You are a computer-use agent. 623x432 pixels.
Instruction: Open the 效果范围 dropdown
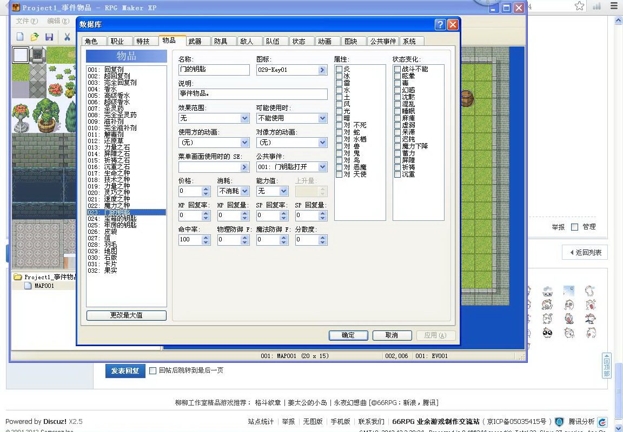click(x=245, y=118)
